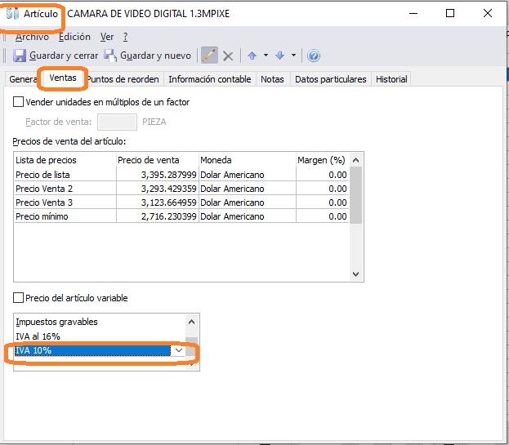Open the Historial tab
The image size is (509, 445).
coord(391,79)
